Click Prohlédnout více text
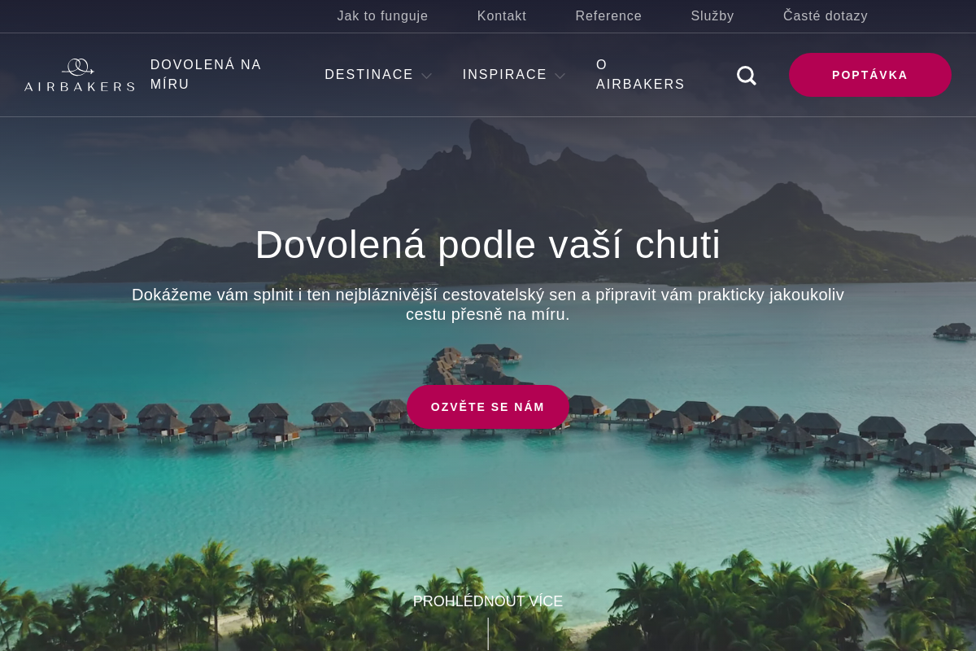The image size is (976, 651). [488, 601]
